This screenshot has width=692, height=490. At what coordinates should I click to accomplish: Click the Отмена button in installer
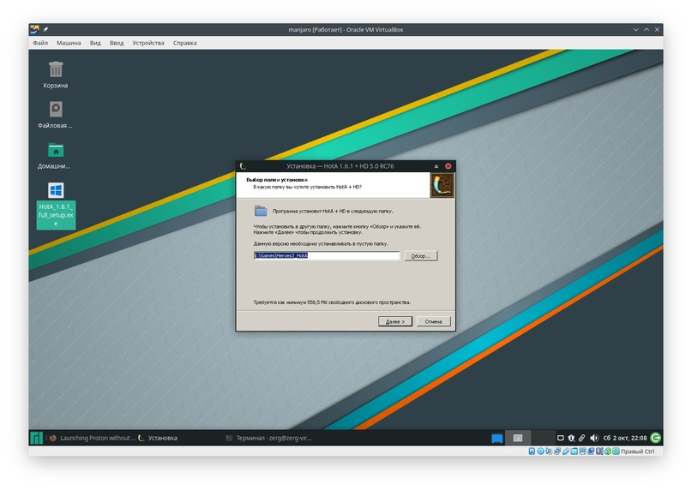[433, 321]
